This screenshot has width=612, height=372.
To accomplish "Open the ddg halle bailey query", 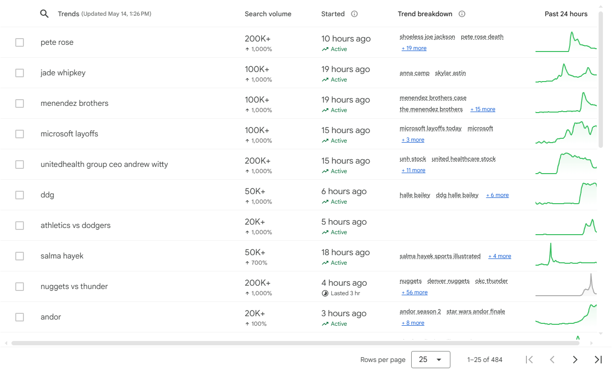I will pyautogui.click(x=457, y=195).
